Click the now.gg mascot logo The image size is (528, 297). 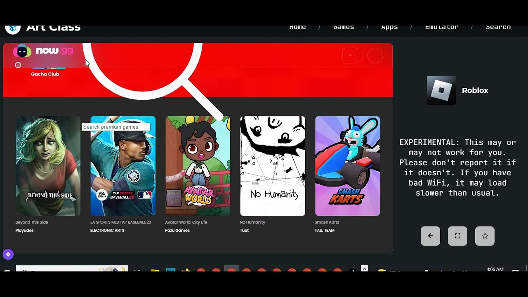(x=22, y=51)
